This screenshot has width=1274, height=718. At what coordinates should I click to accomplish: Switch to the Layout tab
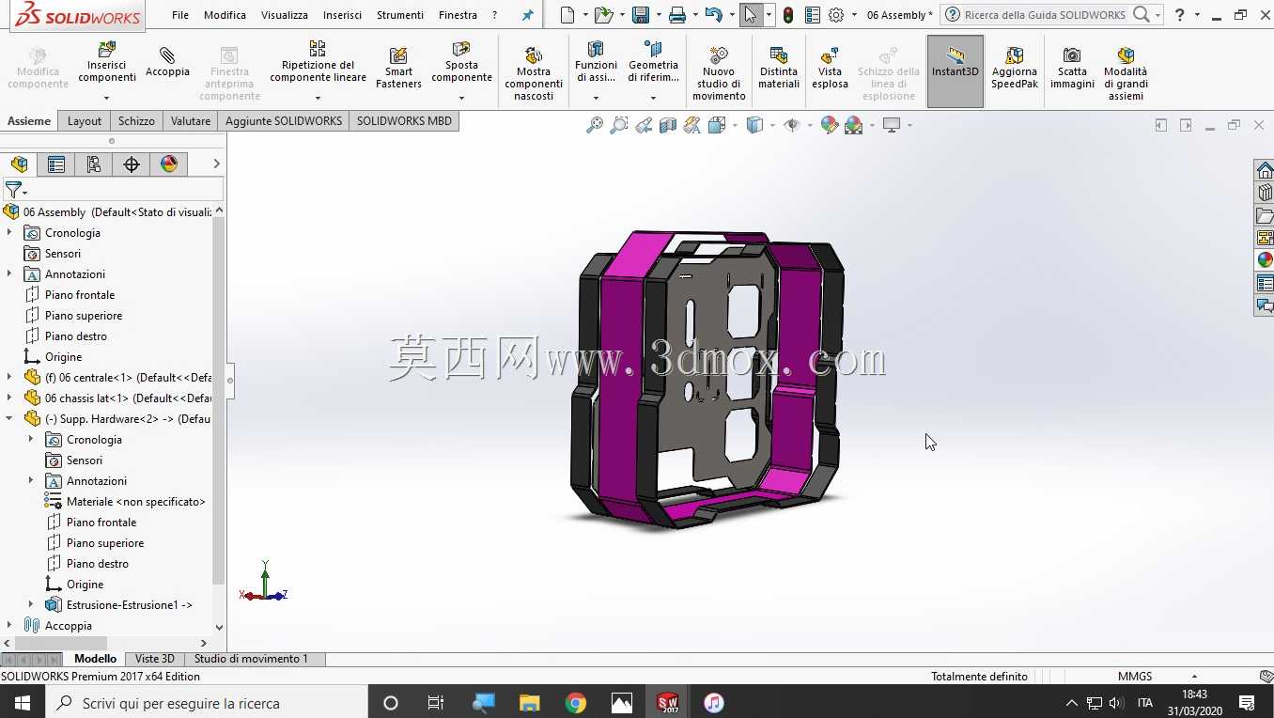(85, 120)
